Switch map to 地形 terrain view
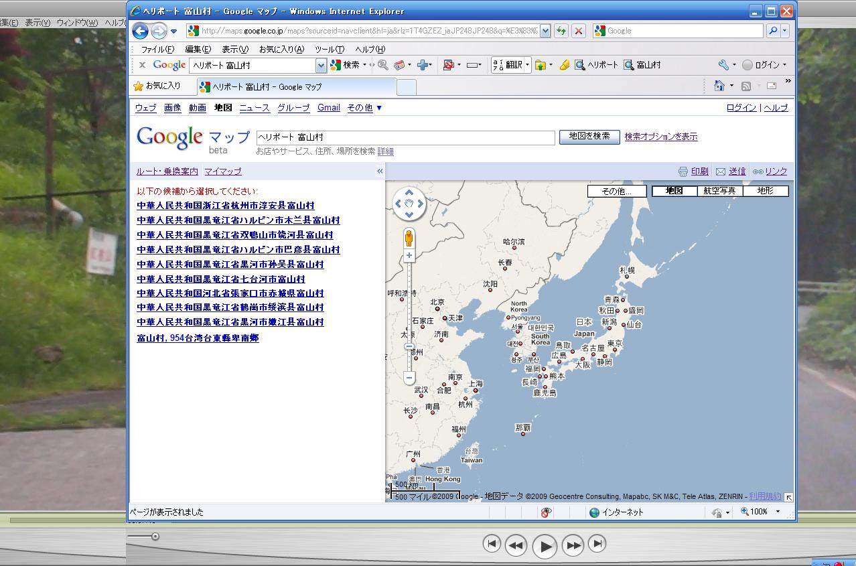The height and width of the screenshot is (566, 856). (765, 191)
